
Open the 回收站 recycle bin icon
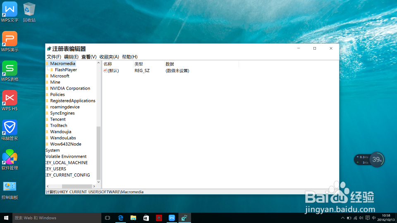point(29,12)
